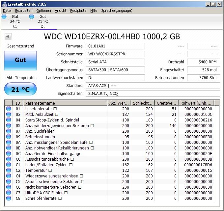Image resolution: width=224 pixels, height=211 pixels.
Task: Click the Eigenschaften field S.M.A.R.T., NCQ
Action: coord(153,93)
